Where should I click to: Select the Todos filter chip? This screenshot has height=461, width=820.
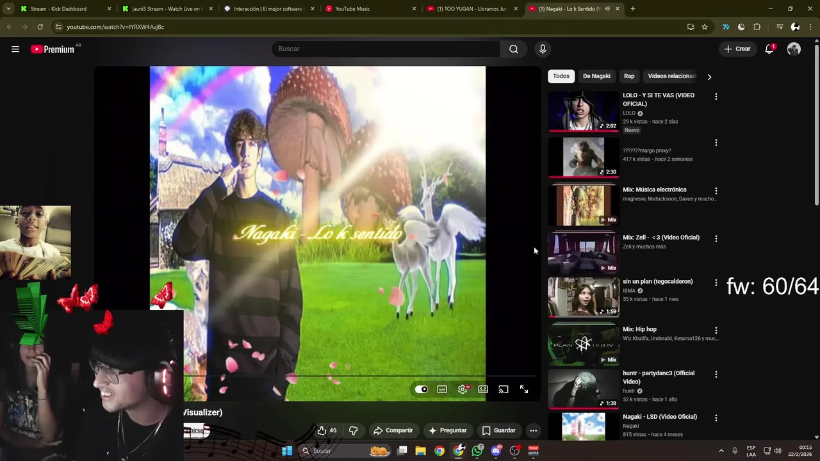pyautogui.click(x=561, y=76)
